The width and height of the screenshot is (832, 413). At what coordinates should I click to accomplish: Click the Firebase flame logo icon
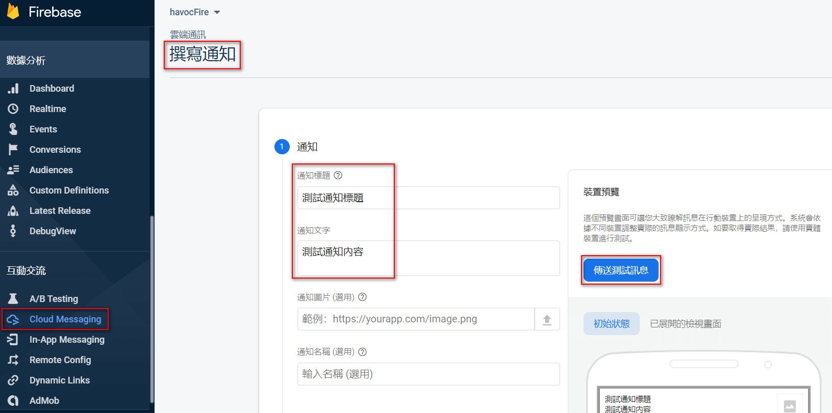click(13, 11)
